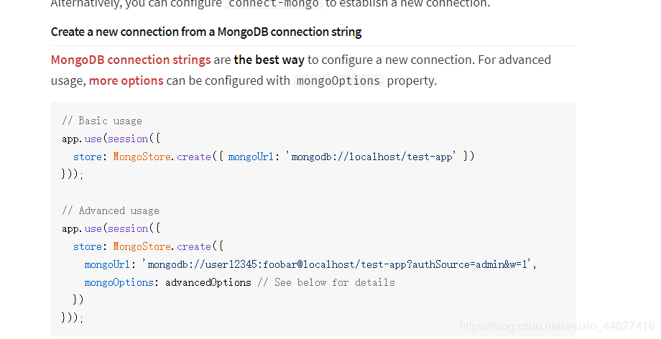This screenshot has height=339, width=661.
Task: Click the blog.csdn.net watermark URL
Action: pos(556,326)
